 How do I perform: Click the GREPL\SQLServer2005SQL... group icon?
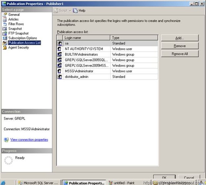tap(60, 60)
